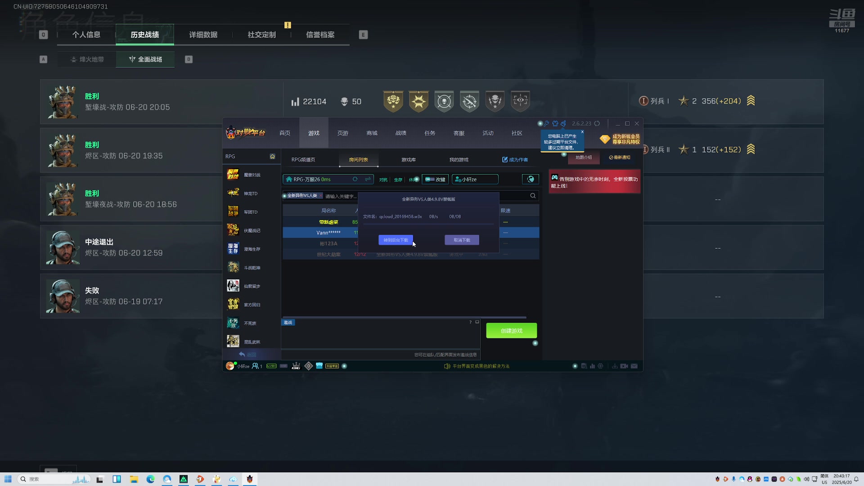Open the 首页 tab in the platform navigation
The height and width of the screenshot is (486, 864).
(x=284, y=133)
